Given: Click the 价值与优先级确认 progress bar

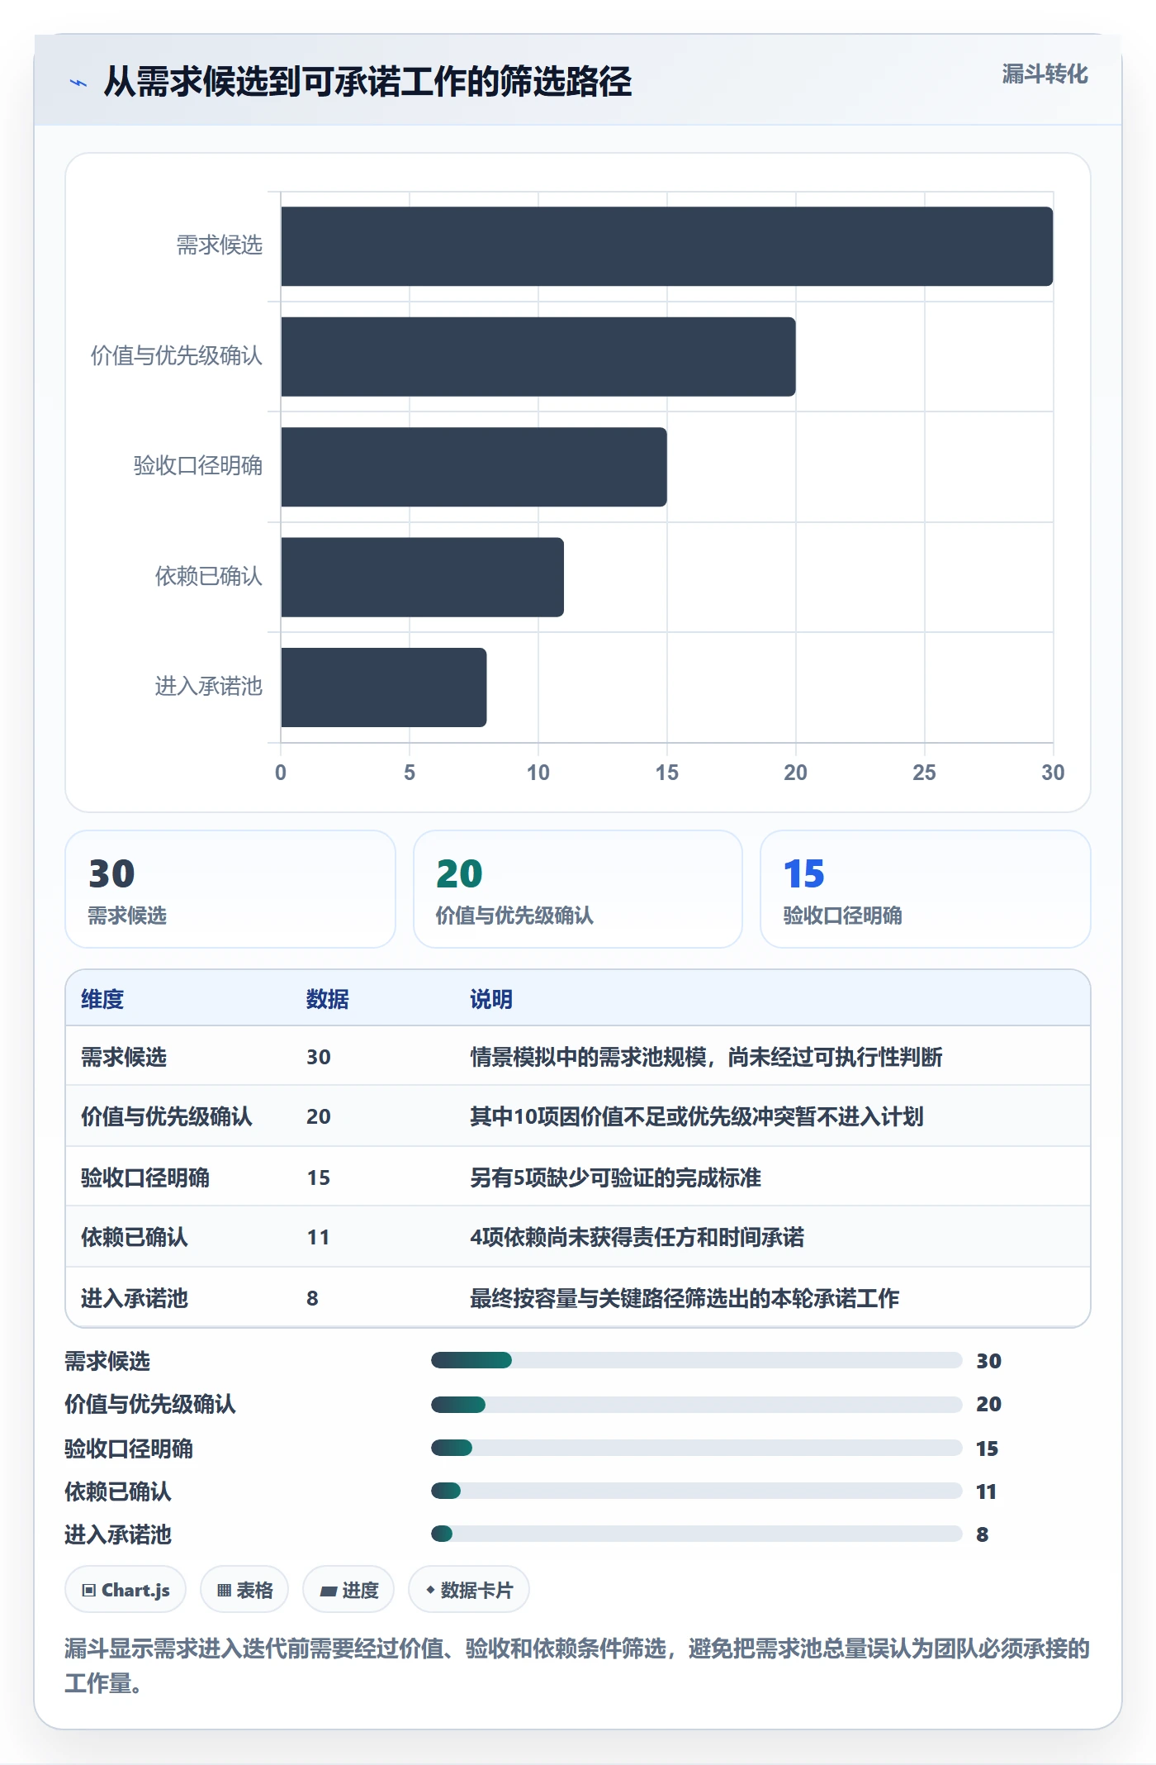Looking at the screenshot, I should [697, 1404].
